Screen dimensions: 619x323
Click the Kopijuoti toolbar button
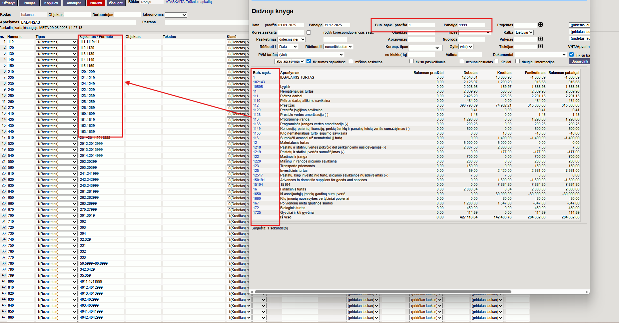(x=51, y=3)
